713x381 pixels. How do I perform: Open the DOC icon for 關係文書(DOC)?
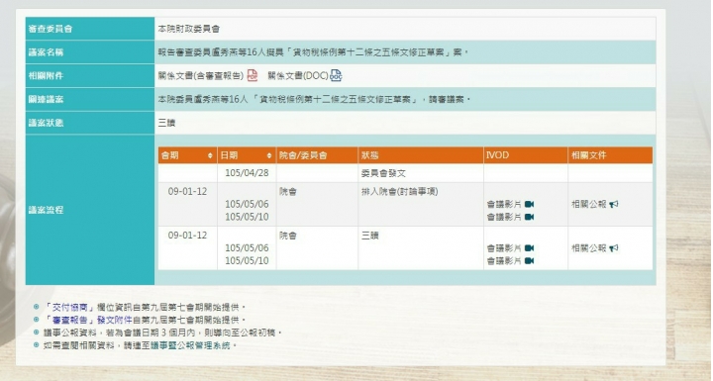[336, 75]
